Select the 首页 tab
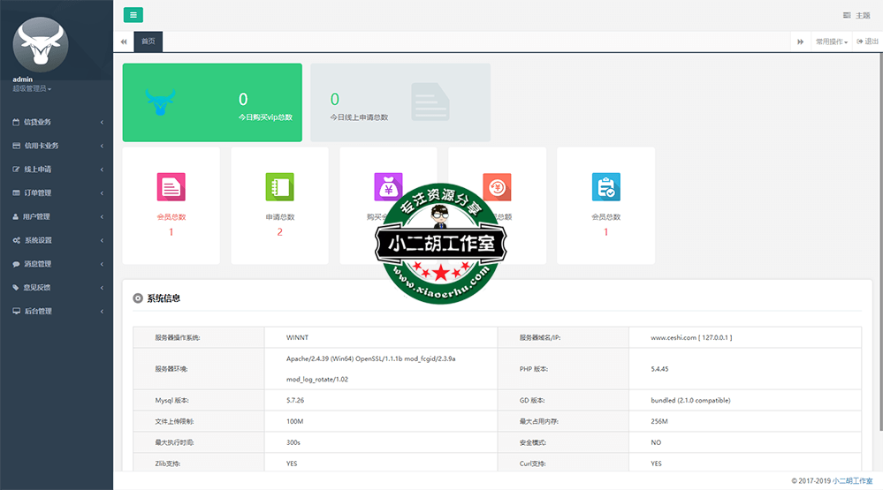Viewport: 883px width, 490px height. 148,41
